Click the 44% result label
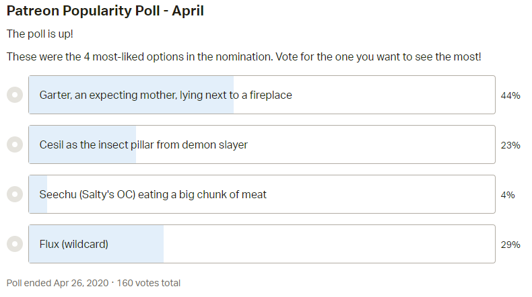This screenshot has height=297, width=532. 510,95
